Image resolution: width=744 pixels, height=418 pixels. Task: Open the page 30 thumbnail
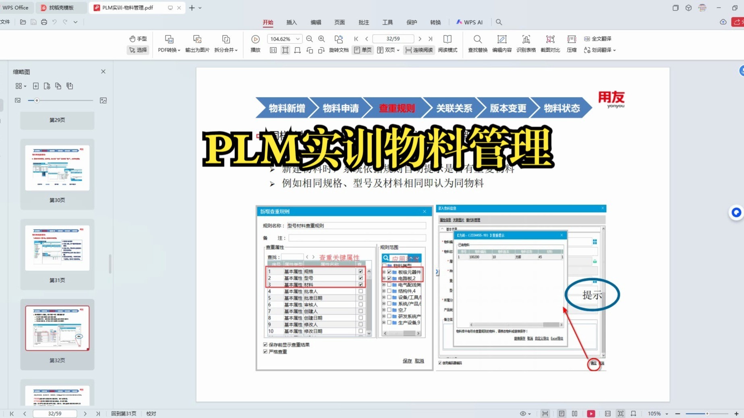pos(57,168)
